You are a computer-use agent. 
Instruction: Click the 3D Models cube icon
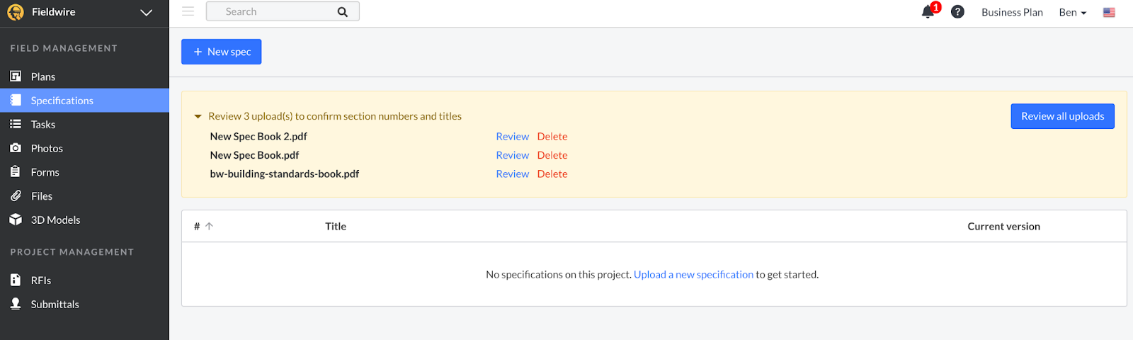tap(16, 220)
